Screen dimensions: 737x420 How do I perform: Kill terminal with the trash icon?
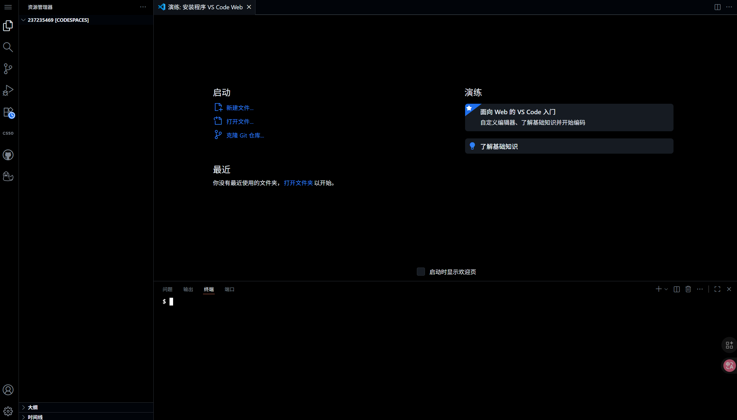click(x=688, y=289)
